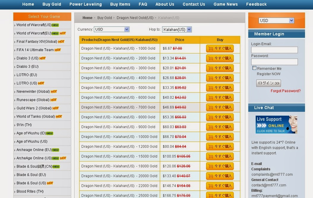313x198 pixels.
Task: Click the complaints@rmt777.com email address
Action: click(x=272, y=175)
